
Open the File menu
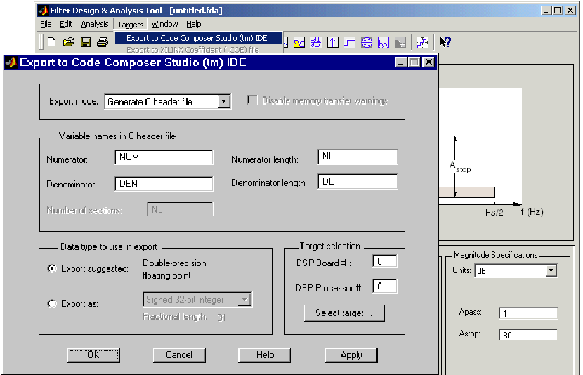click(x=46, y=24)
